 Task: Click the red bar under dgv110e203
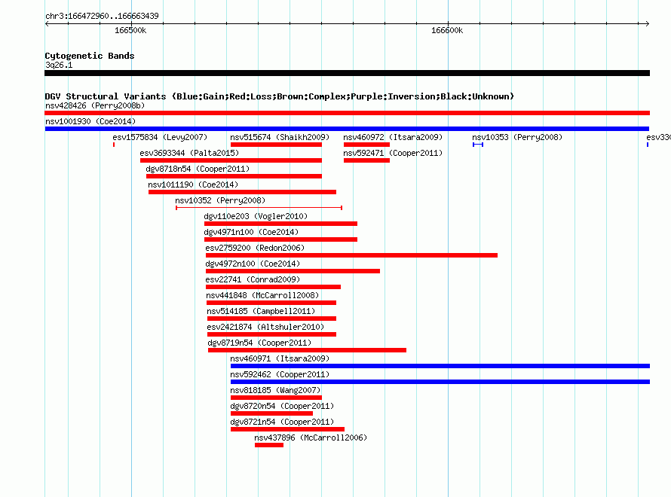point(280,224)
